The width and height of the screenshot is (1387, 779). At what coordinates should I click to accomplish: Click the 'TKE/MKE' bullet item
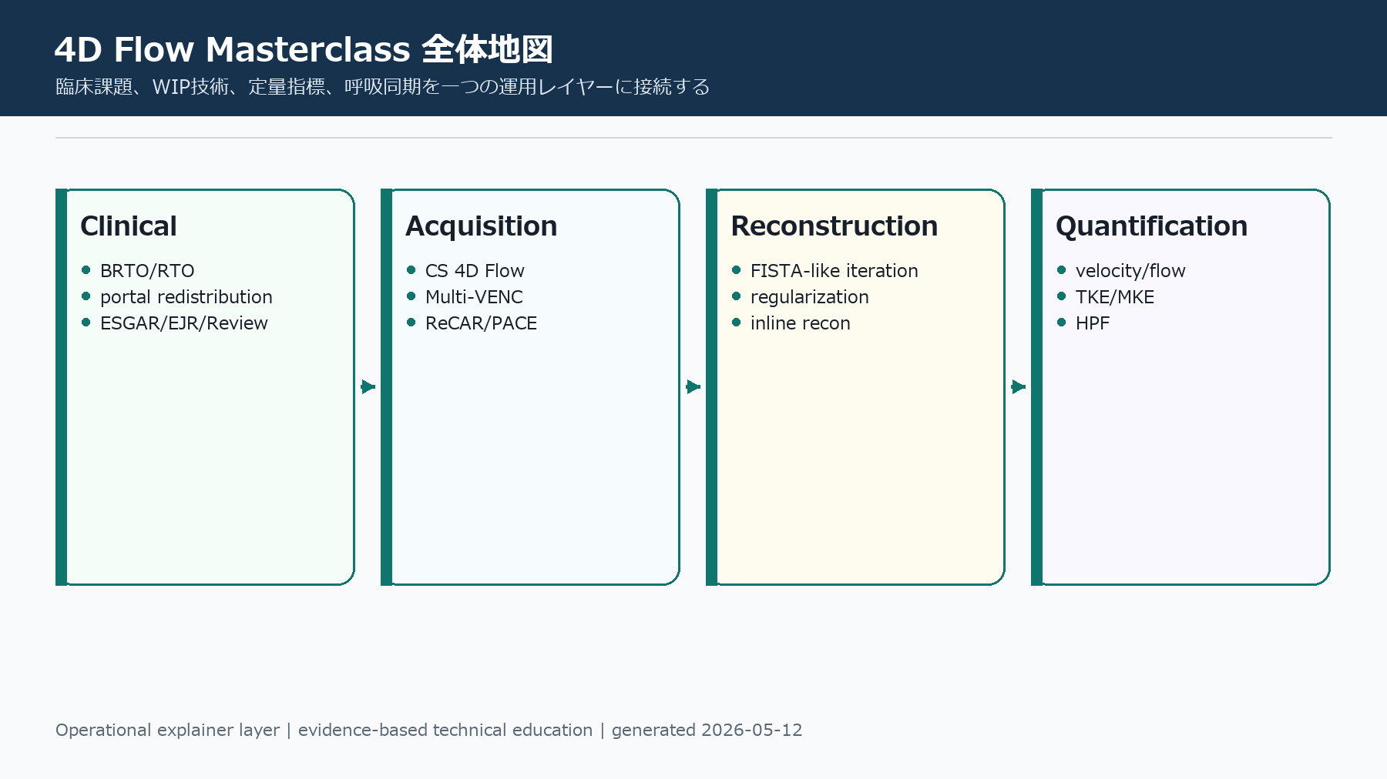pos(1115,297)
